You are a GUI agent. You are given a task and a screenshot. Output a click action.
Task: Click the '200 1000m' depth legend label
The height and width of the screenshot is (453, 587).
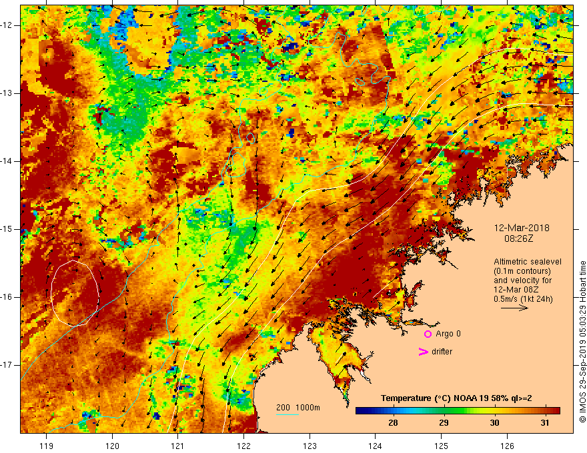[x=298, y=408]
